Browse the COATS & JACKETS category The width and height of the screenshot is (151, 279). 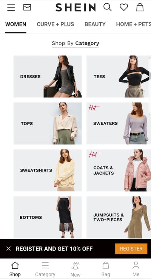[x=119, y=170]
